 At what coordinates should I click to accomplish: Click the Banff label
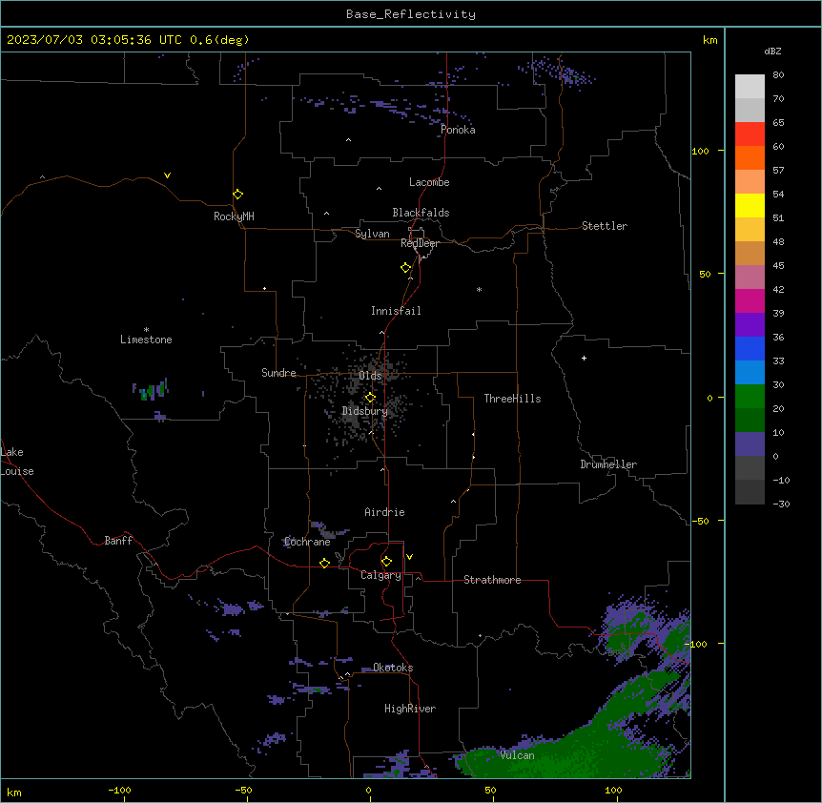pos(118,541)
